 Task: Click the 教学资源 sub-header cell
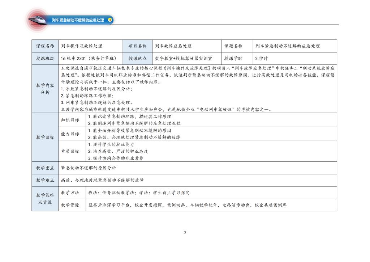(70, 205)
